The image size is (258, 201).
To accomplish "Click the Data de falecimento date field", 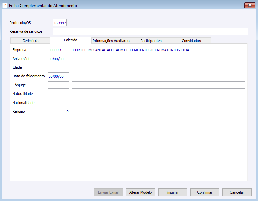I will (58, 76).
